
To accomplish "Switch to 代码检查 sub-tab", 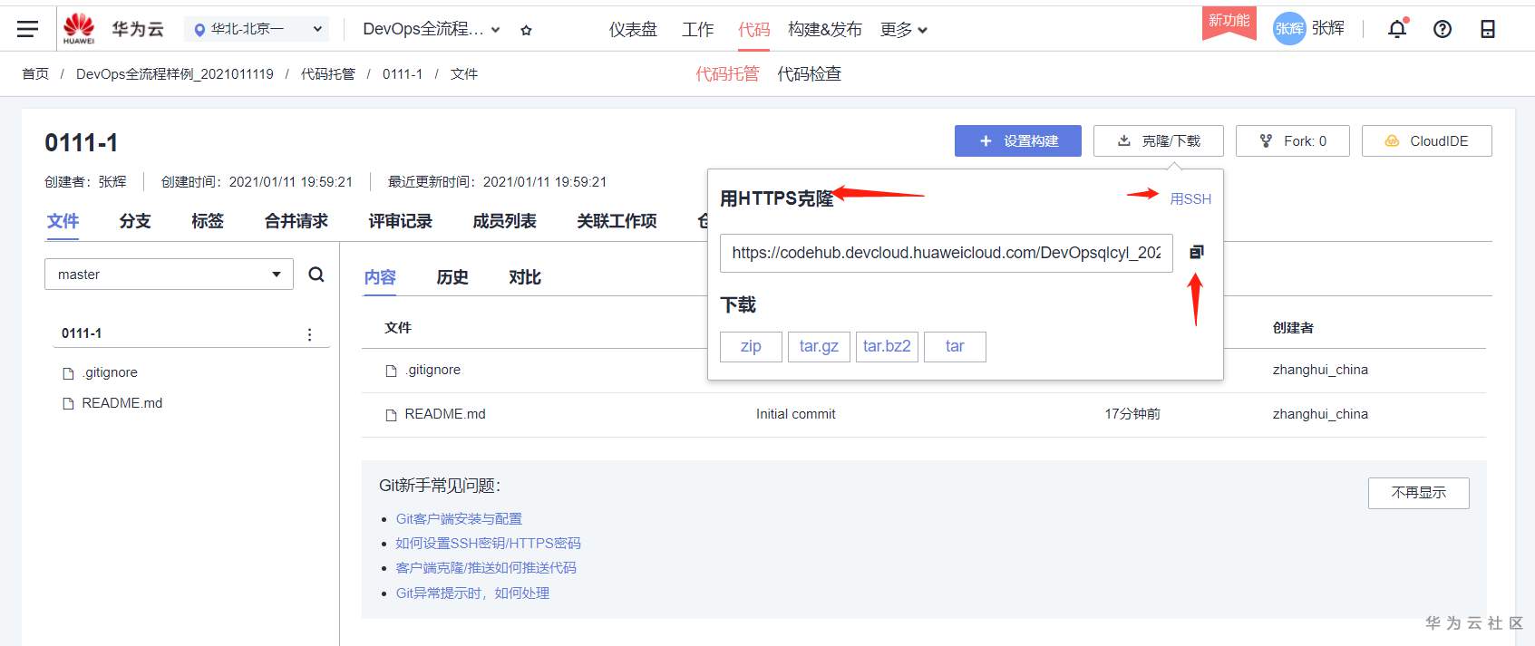I will pos(810,74).
